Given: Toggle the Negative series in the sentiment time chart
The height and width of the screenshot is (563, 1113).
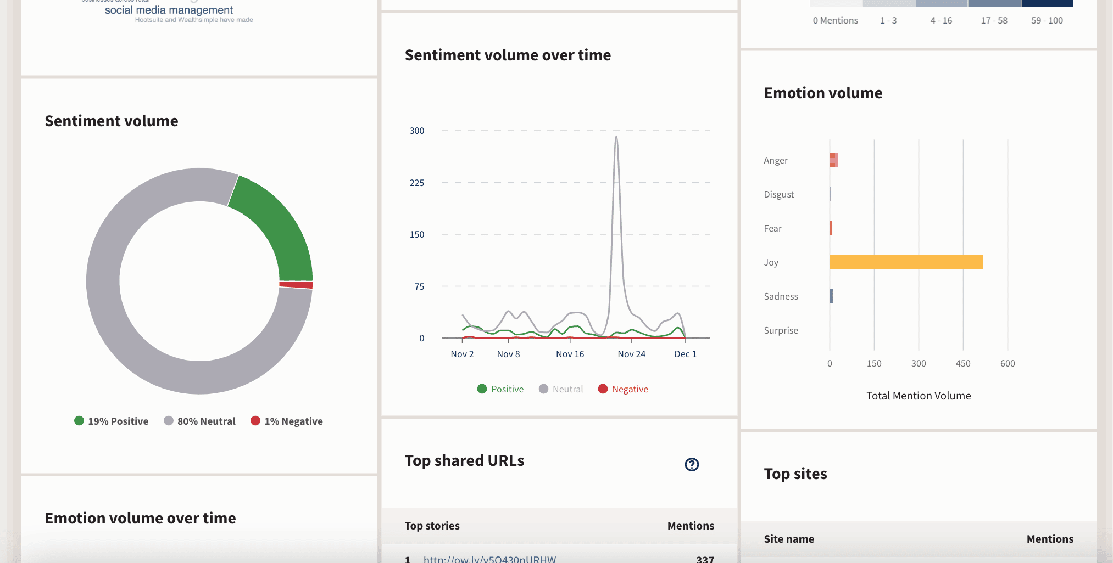Looking at the screenshot, I should [630, 389].
